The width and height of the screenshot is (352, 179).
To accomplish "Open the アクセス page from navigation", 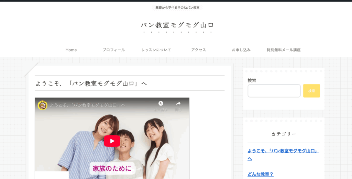I will click(x=198, y=50).
